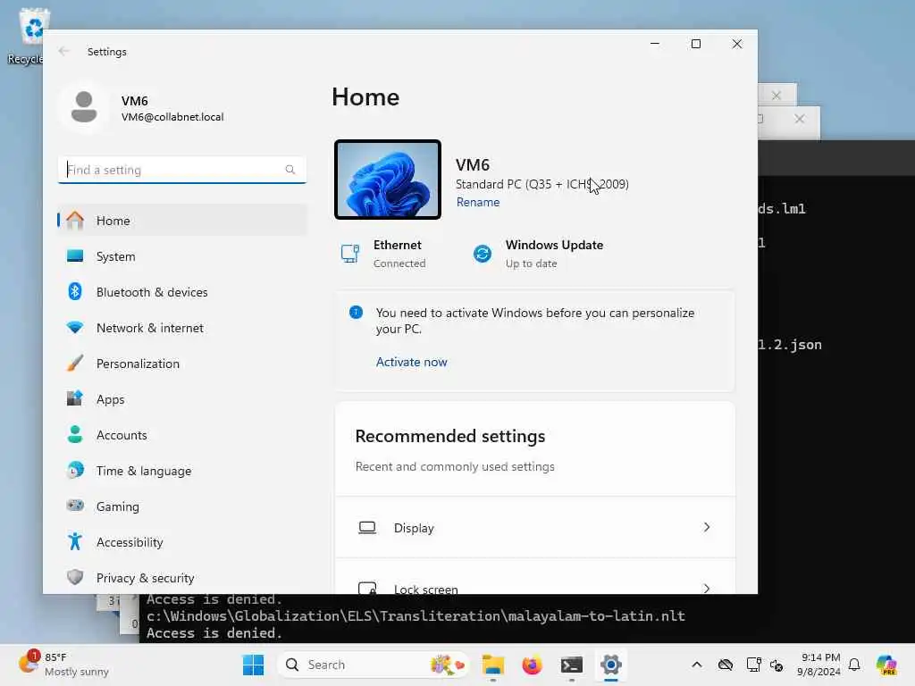This screenshot has width=915, height=686.
Task: Click the taskbar Search box
Action: (x=373, y=665)
